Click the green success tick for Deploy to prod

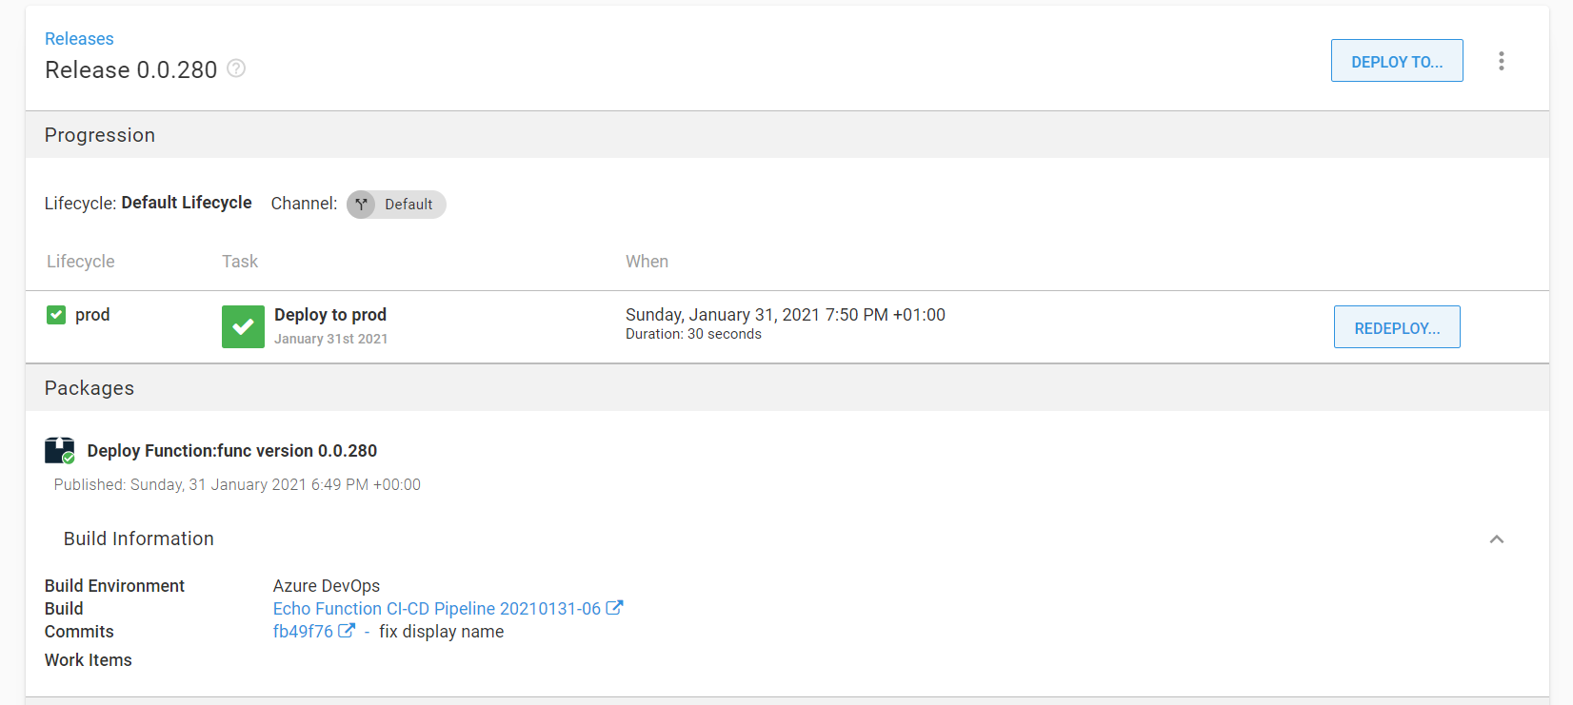click(x=243, y=326)
